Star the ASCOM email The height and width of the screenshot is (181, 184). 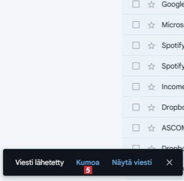(151, 128)
